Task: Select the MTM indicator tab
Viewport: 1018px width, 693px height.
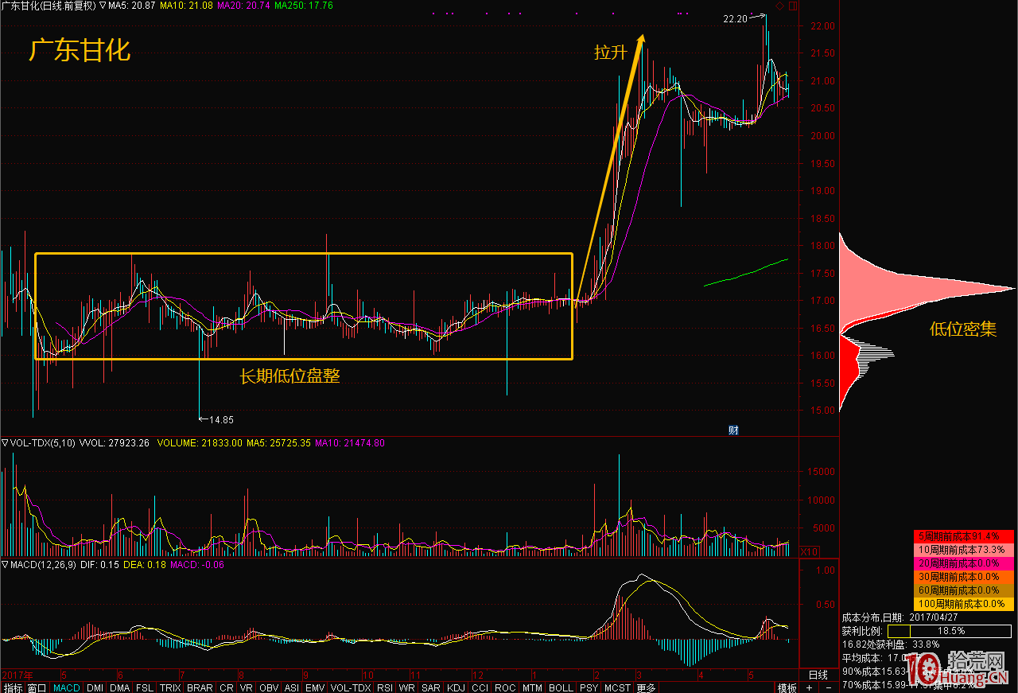Action: (x=532, y=687)
